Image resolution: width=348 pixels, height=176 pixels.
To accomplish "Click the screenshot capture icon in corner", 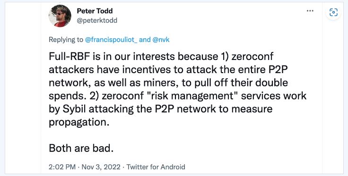I will 333,12.
